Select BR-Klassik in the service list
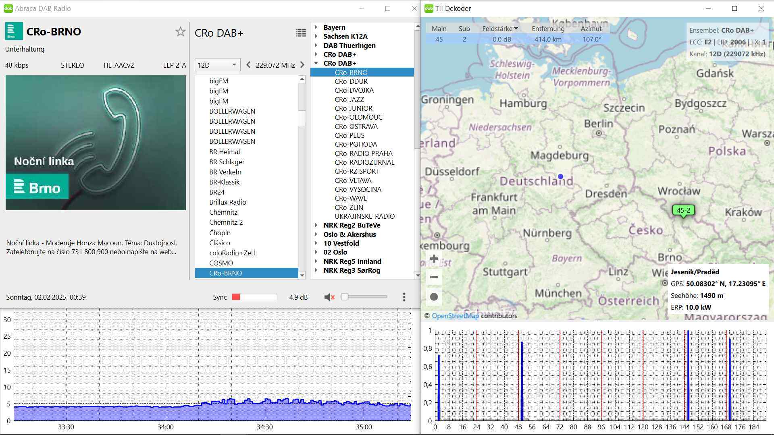Image resolution: width=774 pixels, height=435 pixels. pos(224,182)
